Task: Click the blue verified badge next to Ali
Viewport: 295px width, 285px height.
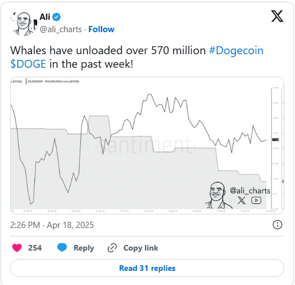Action: (56, 17)
